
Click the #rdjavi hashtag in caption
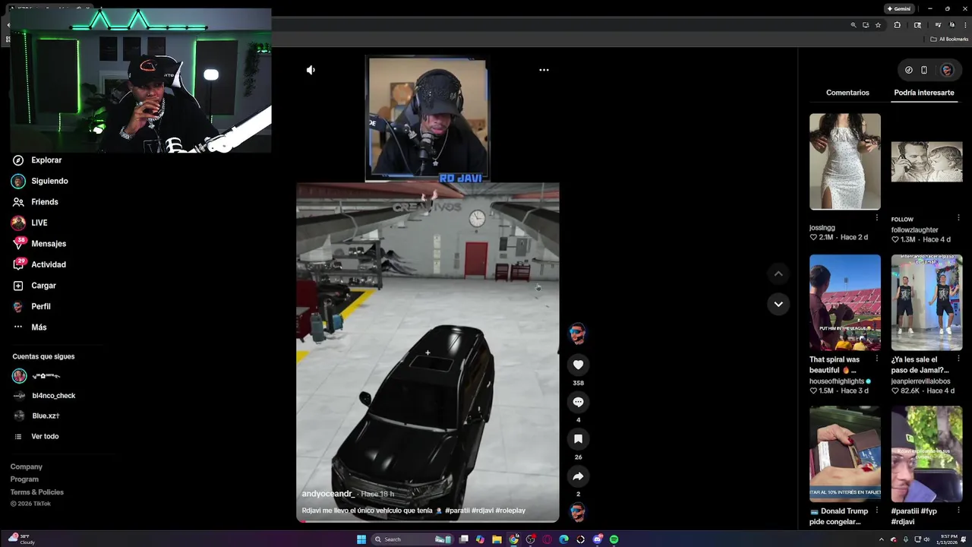[482, 511]
